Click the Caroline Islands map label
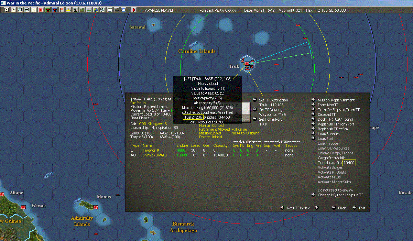413x241 pixels. tap(197, 51)
